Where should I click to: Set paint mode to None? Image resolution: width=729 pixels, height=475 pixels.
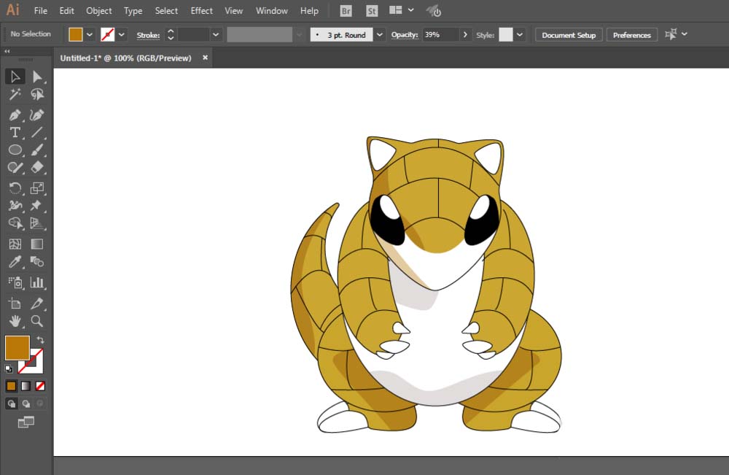(40, 386)
